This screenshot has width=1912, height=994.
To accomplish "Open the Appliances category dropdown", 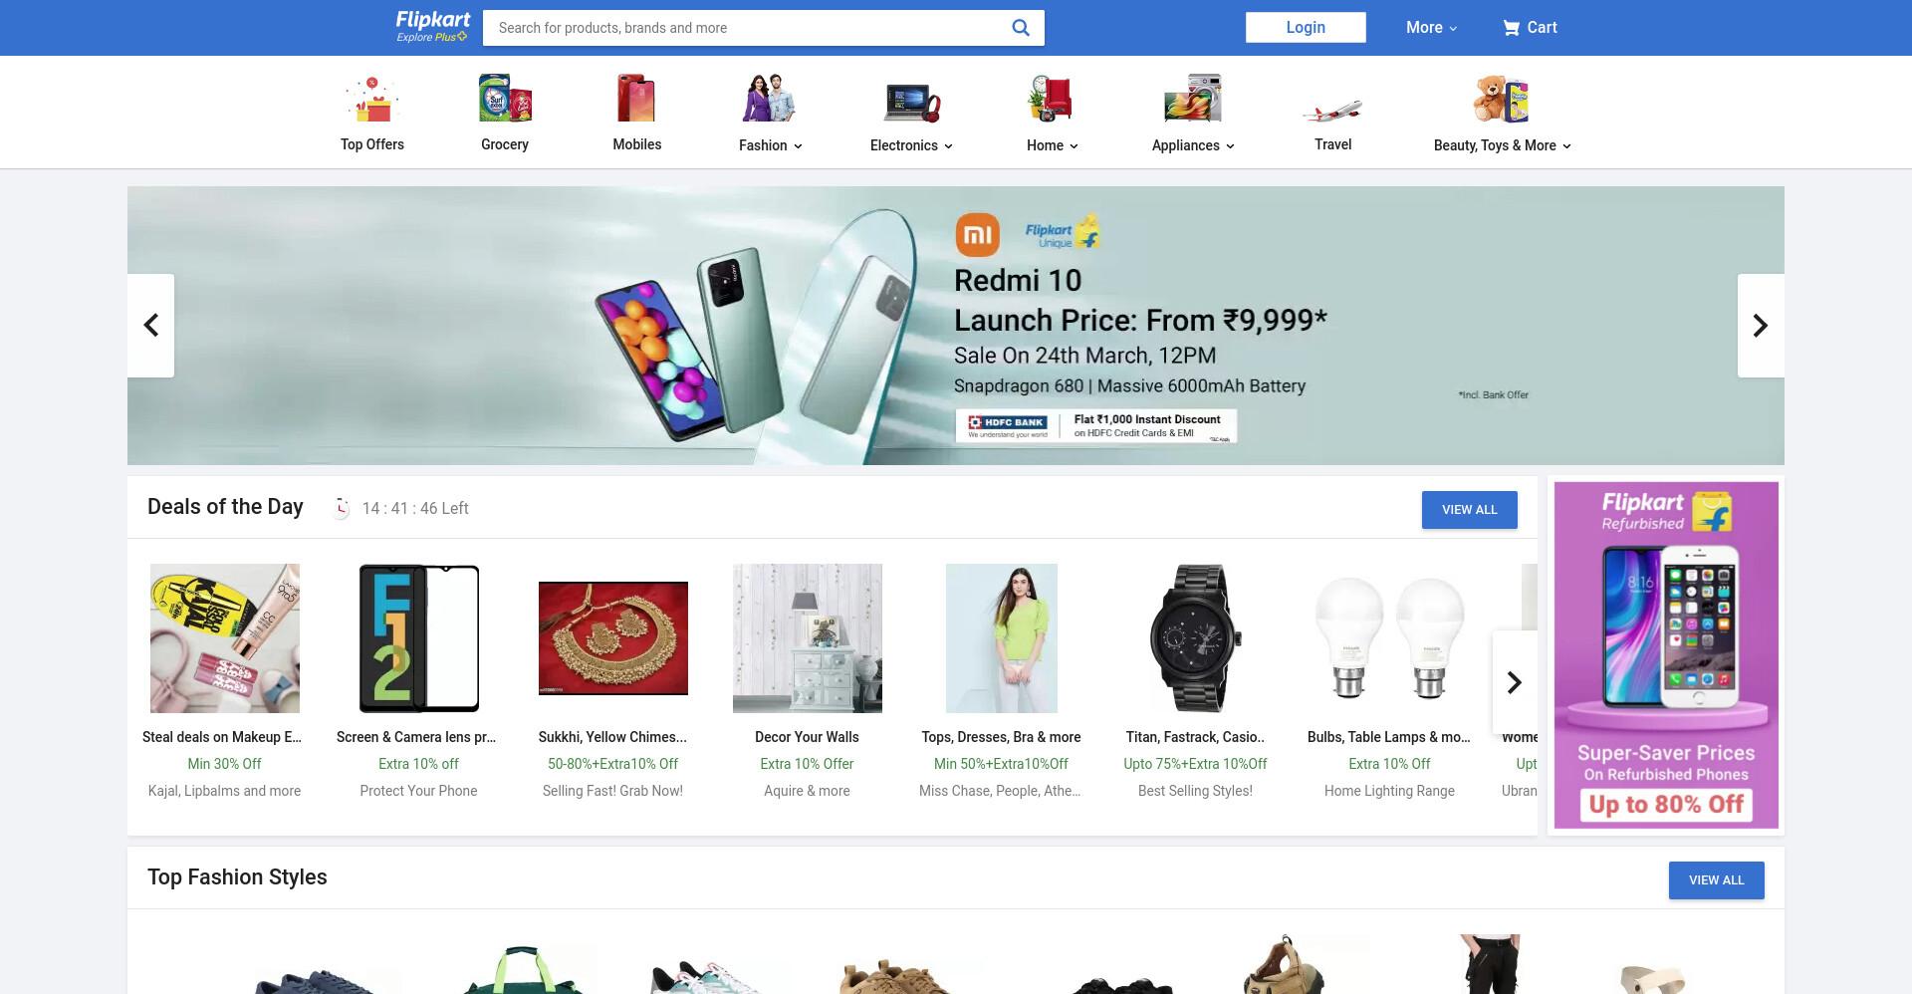I will point(1193,145).
